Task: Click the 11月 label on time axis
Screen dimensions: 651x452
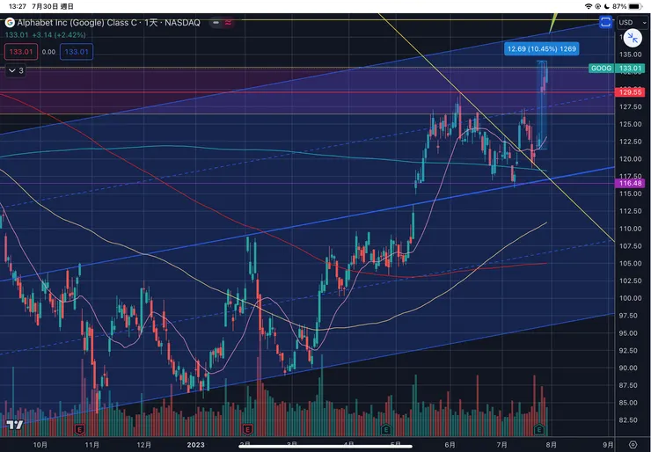Action: click(x=91, y=445)
